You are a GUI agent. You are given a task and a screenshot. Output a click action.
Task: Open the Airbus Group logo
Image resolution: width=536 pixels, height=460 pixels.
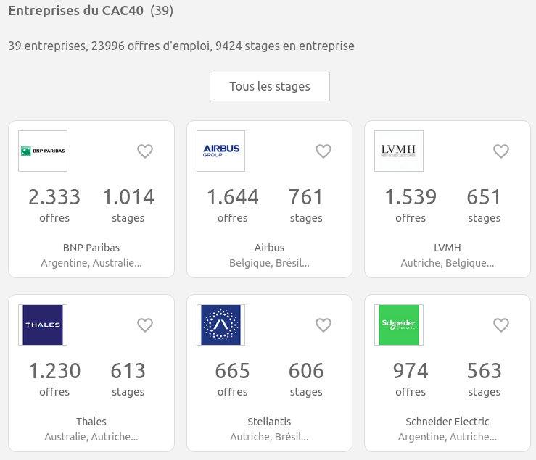click(220, 151)
